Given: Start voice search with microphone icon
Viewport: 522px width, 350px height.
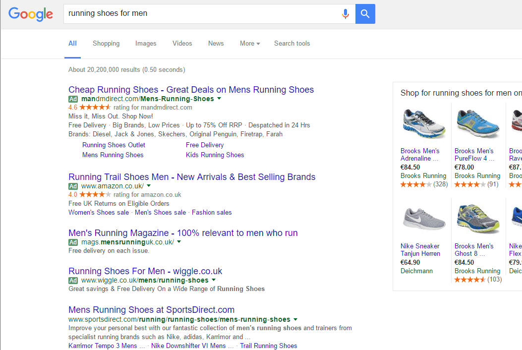Looking at the screenshot, I should (345, 14).
